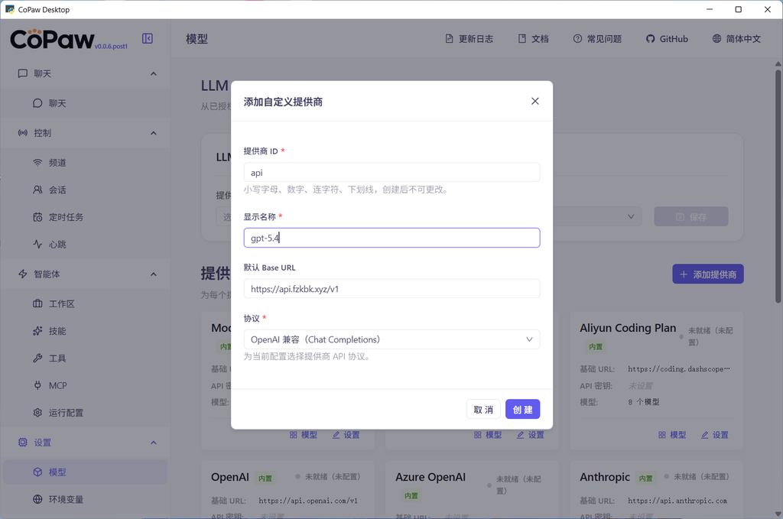Image resolution: width=783 pixels, height=519 pixels.
Task: Collapse the 设置 section chevron
Action: (153, 443)
